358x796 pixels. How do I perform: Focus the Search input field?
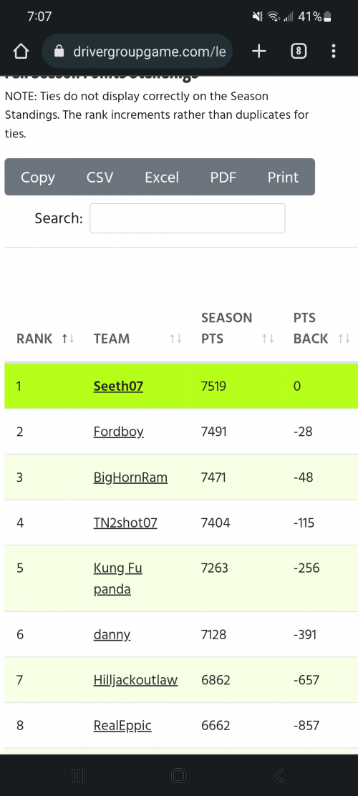(x=188, y=218)
